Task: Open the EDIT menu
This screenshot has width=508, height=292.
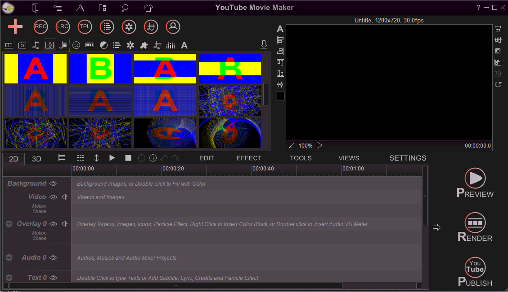Action: coord(207,158)
